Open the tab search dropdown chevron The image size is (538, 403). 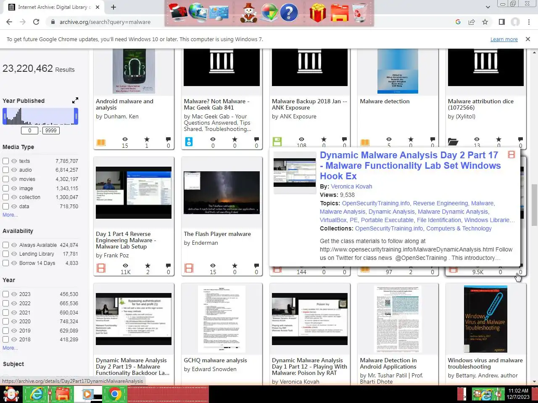(488, 7)
